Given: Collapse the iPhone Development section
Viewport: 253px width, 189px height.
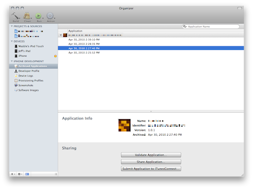Looking at the screenshot, I should click(x=12, y=61).
